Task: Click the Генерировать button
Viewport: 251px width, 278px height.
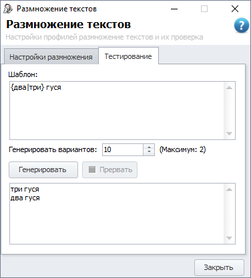Action: 43,170
